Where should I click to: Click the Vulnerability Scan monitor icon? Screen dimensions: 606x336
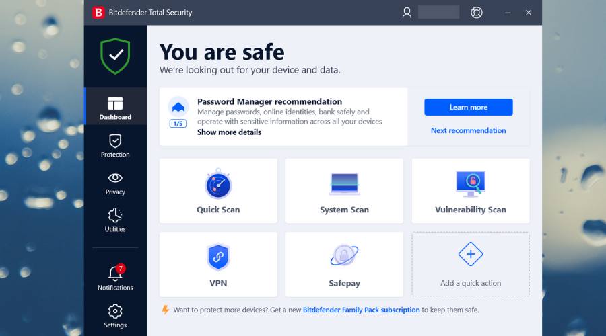(471, 184)
